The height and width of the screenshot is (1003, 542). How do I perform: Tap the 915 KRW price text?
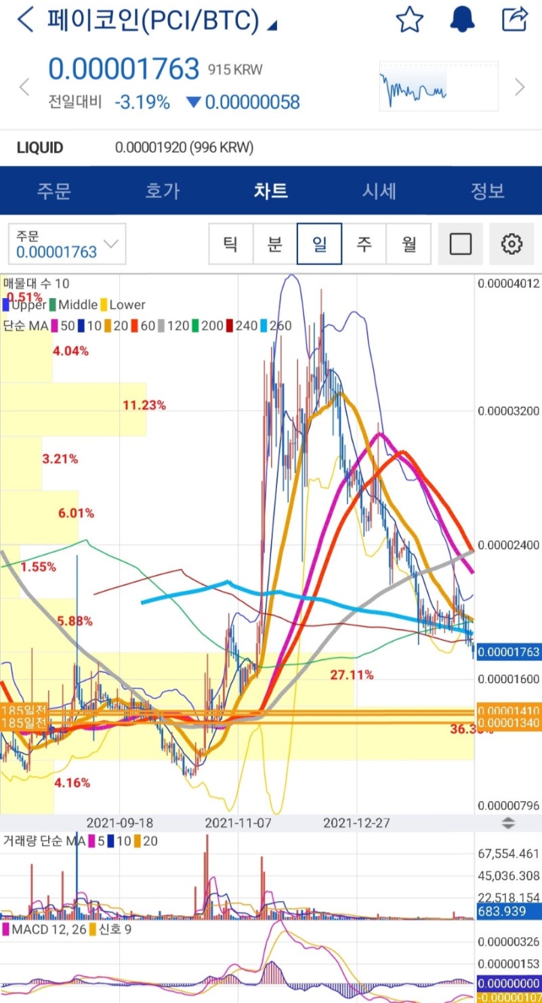pos(235,69)
